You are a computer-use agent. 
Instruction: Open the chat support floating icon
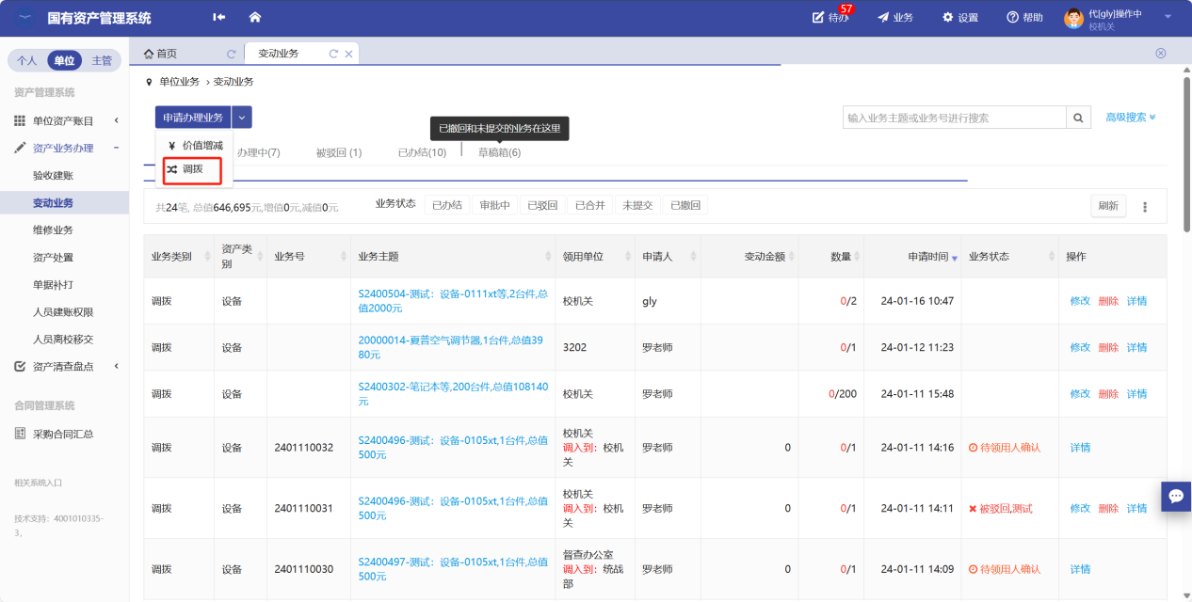[x=1176, y=496]
